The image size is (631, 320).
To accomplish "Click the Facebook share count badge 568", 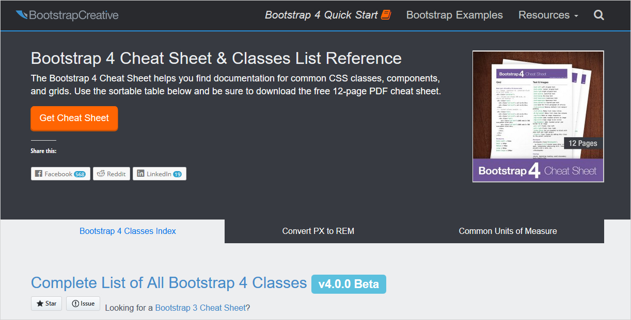I will pos(80,174).
